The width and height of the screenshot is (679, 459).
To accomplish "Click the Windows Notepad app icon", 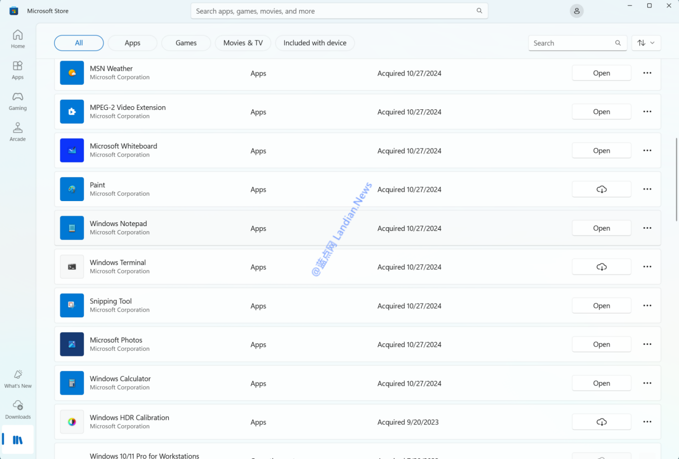I will [72, 228].
